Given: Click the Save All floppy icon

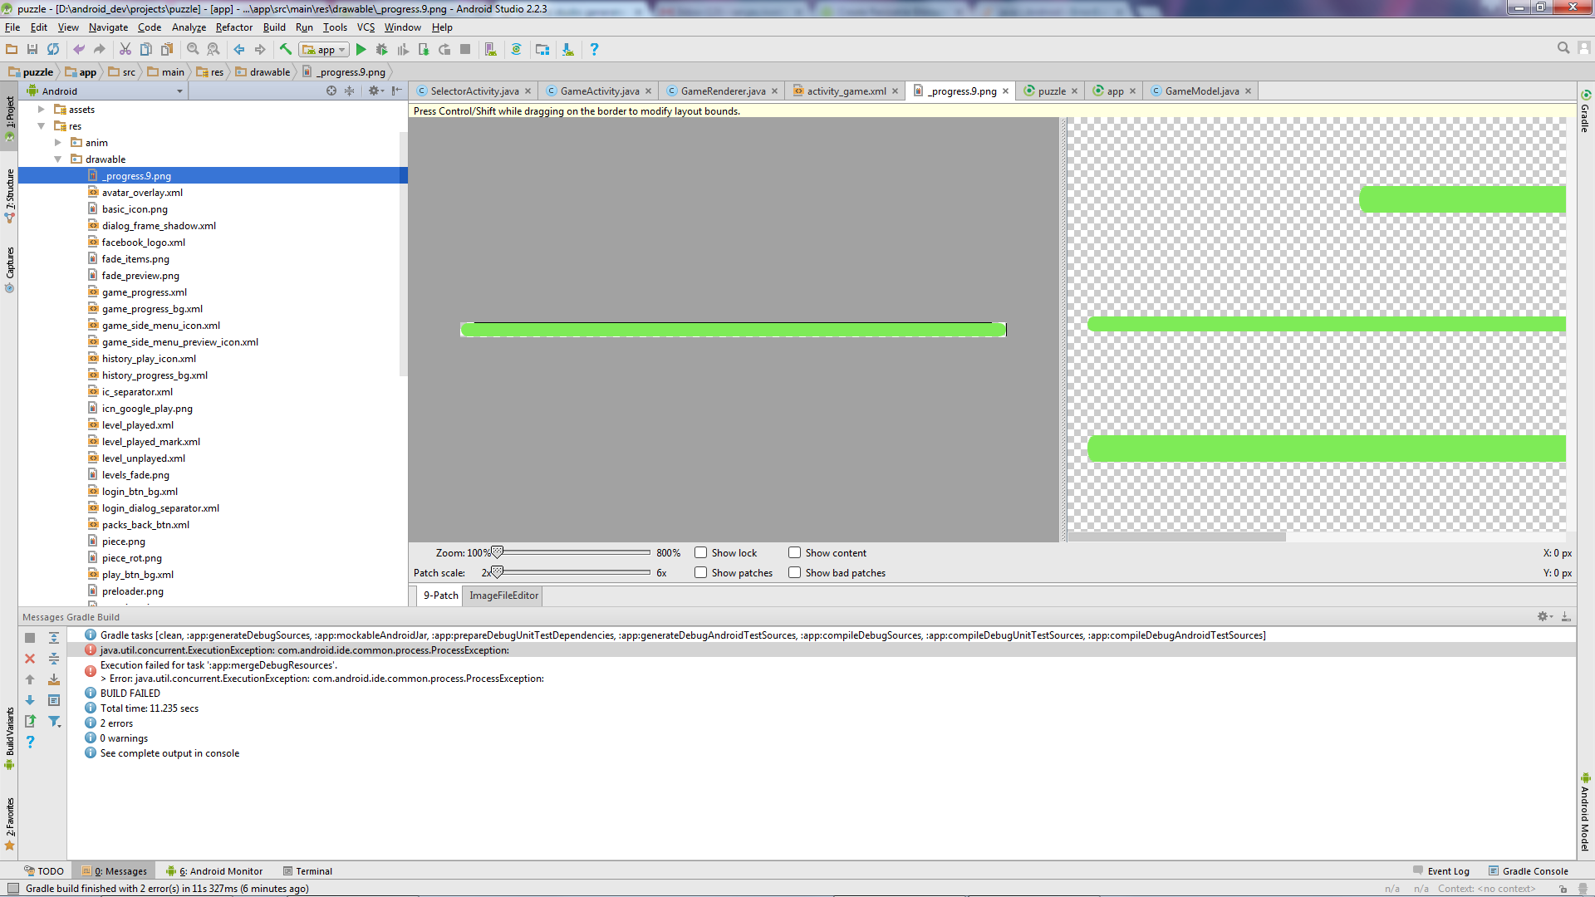Looking at the screenshot, I should pos(32,50).
